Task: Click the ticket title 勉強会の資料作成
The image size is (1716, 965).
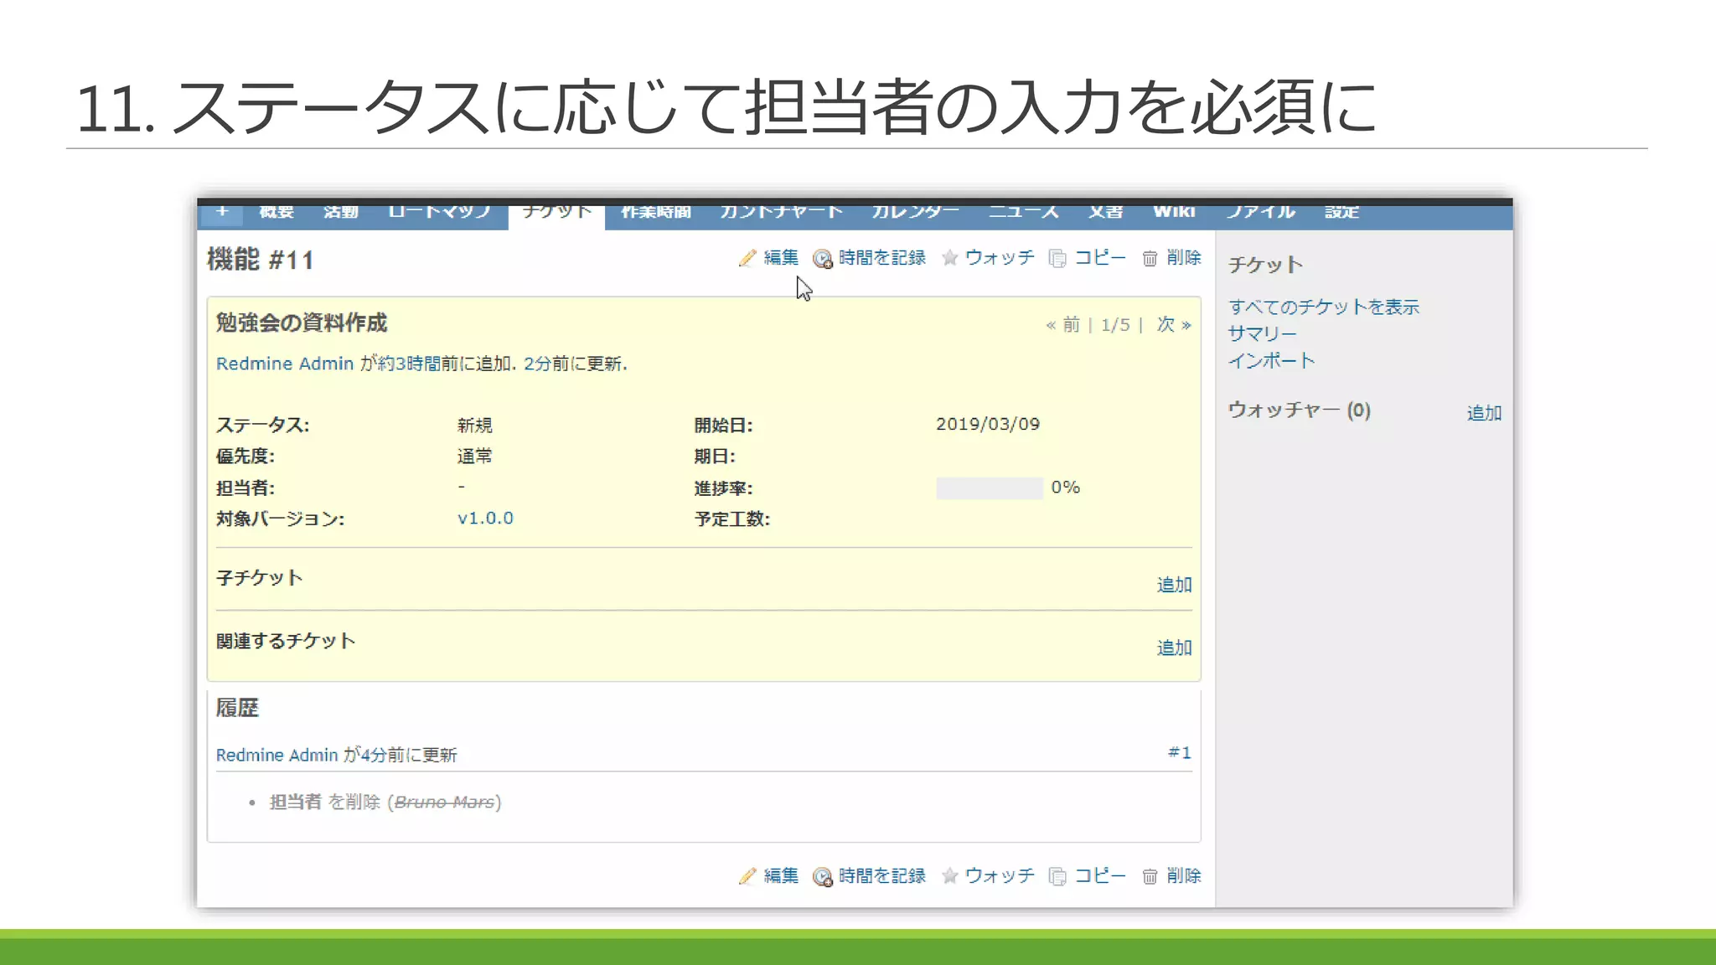Action: pos(302,323)
